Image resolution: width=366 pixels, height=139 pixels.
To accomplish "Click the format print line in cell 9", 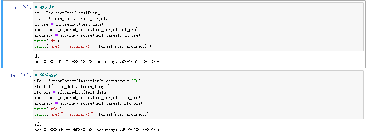I will pos(93,46).
